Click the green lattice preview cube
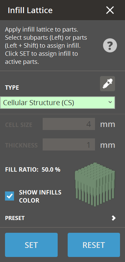The height and width of the screenshot is (262, 125). pyautogui.click(x=95, y=184)
